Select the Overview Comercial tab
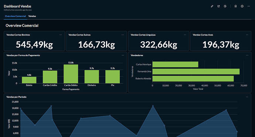Image resolution: width=255 pixels, height=137 pixels. click(16, 16)
